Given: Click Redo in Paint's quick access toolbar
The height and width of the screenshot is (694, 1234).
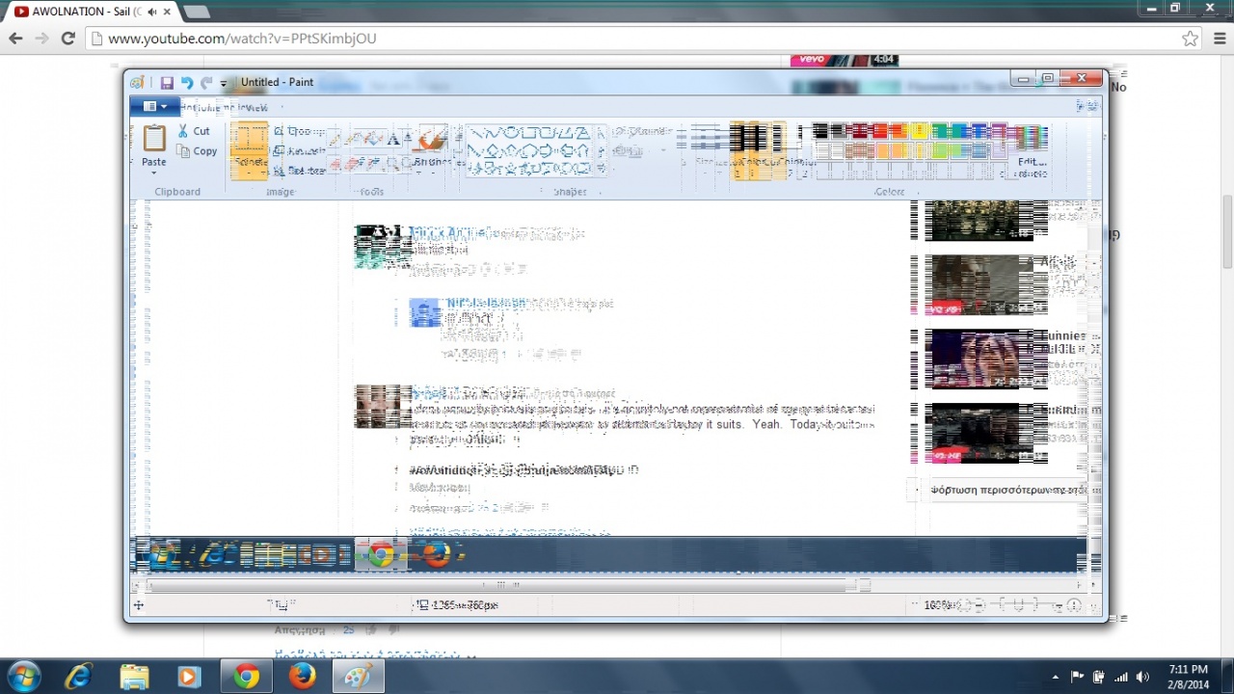Looking at the screenshot, I should (206, 83).
